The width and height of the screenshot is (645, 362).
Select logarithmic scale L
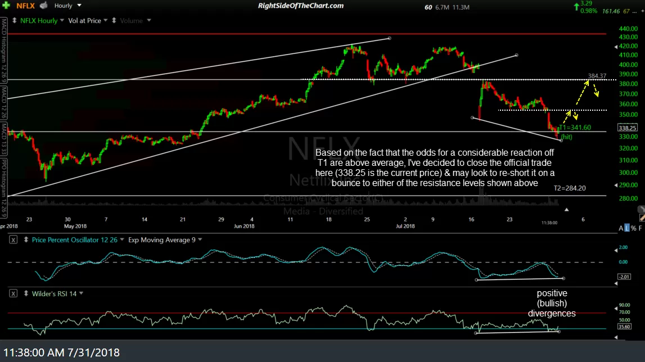pos(627,228)
